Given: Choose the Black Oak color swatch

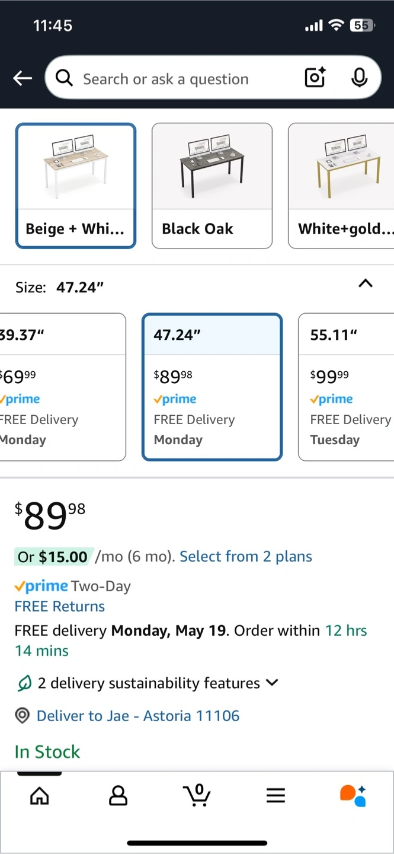Looking at the screenshot, I should click(212, 186).
